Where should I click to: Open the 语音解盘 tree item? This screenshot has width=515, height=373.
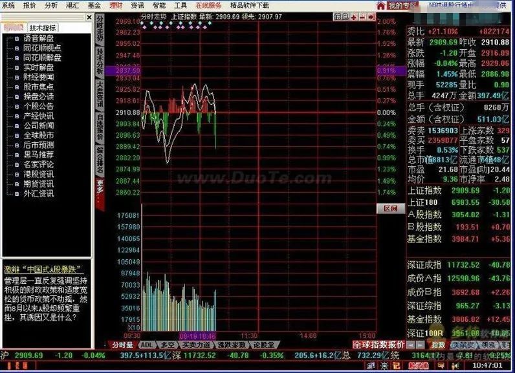click(x=38, y=38)
